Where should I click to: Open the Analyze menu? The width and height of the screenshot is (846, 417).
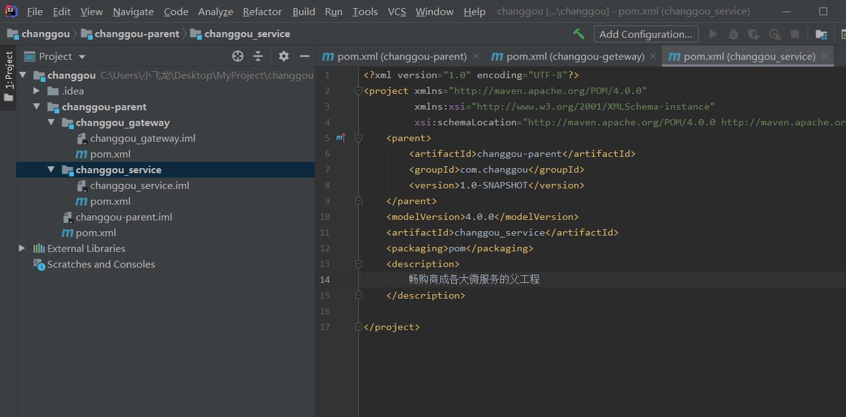(216, 11)
